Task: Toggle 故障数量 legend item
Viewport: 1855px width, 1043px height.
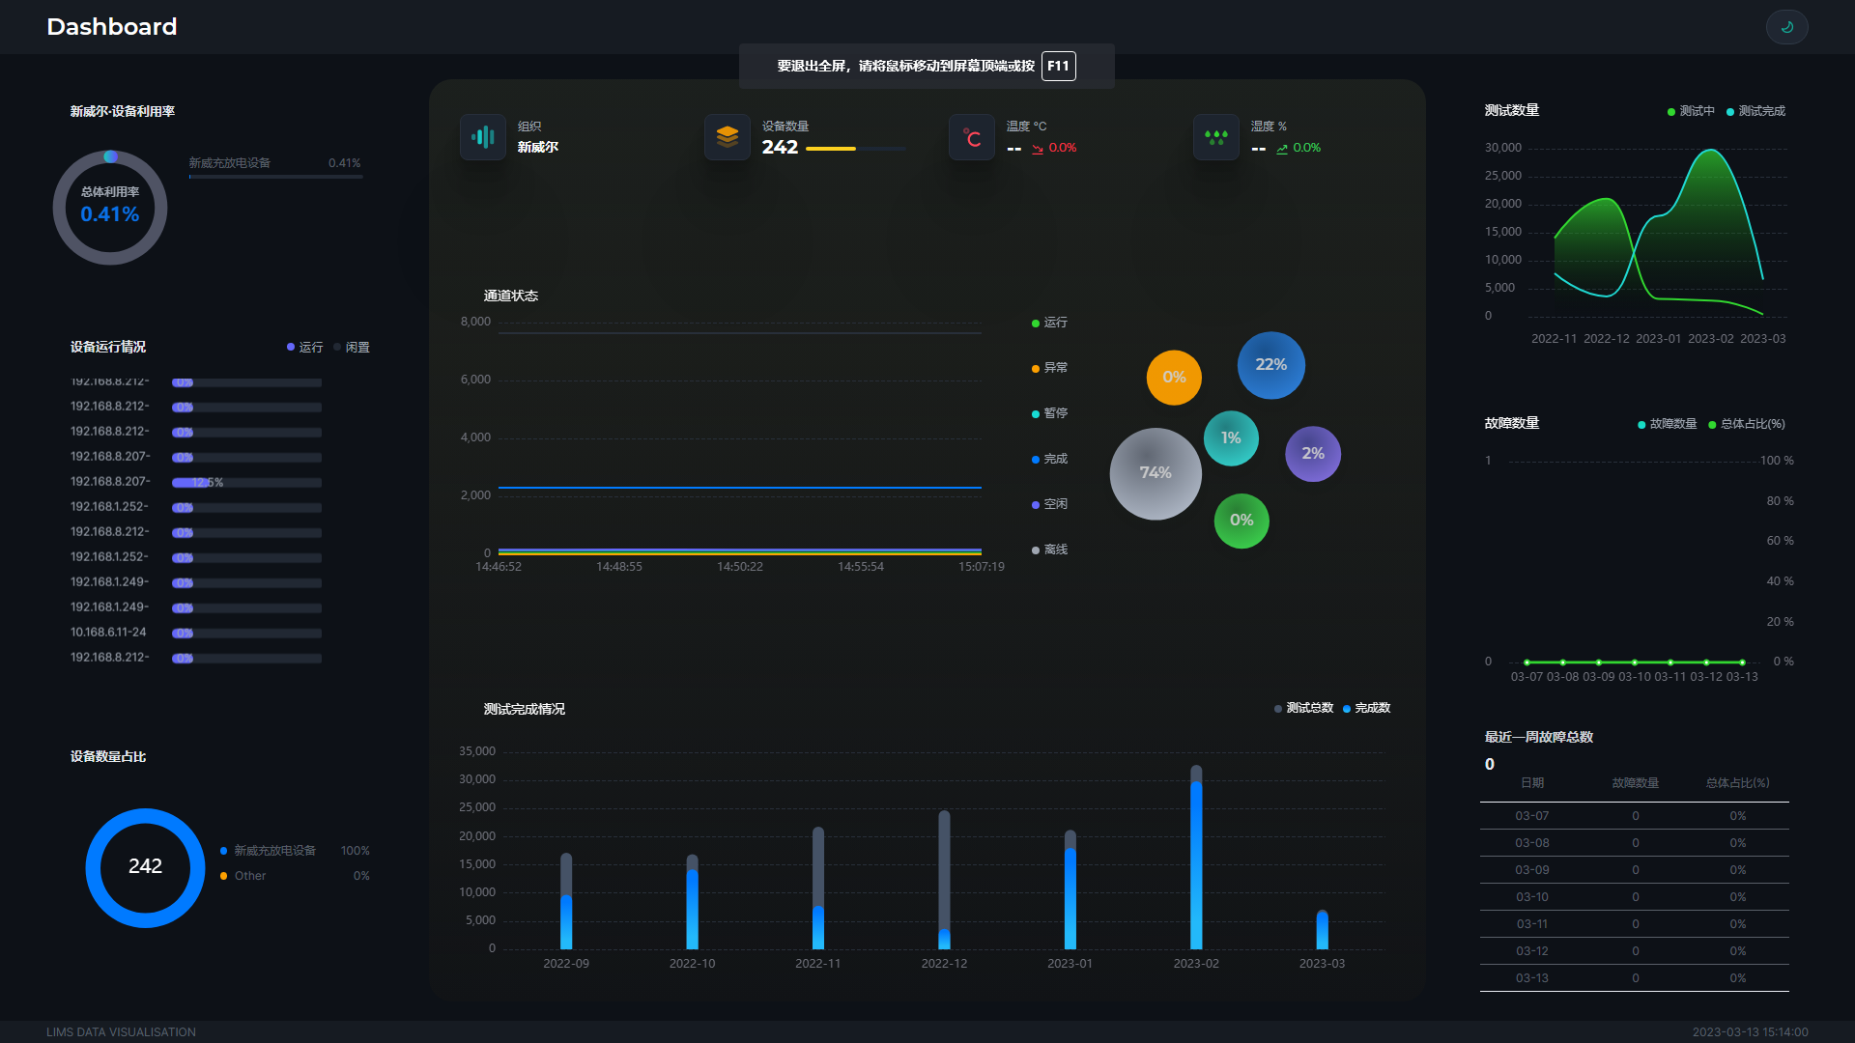Action: pyautogui.click(x=1667, y=424)
